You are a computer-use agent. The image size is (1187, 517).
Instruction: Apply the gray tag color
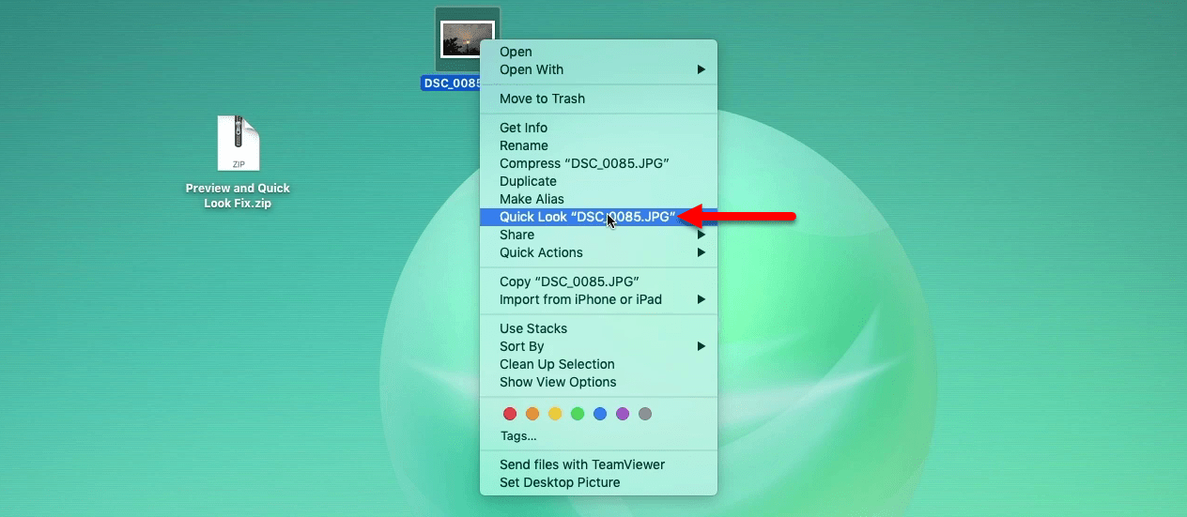(x=645, y=414)
